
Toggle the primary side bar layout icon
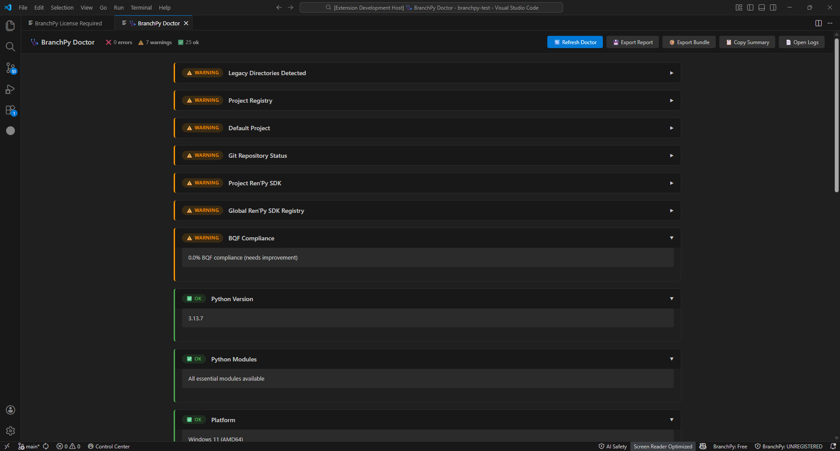[750, 7]
